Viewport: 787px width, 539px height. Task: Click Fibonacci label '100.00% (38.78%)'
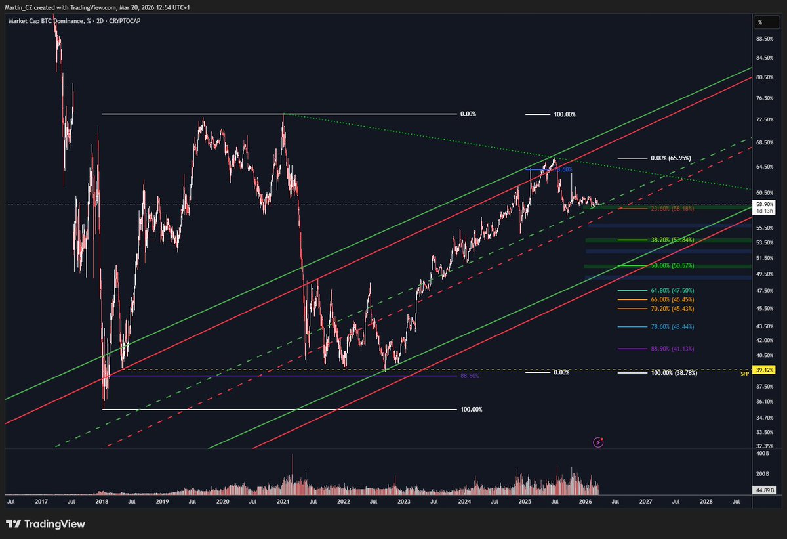pyautogui.click(x=674, y=372)
